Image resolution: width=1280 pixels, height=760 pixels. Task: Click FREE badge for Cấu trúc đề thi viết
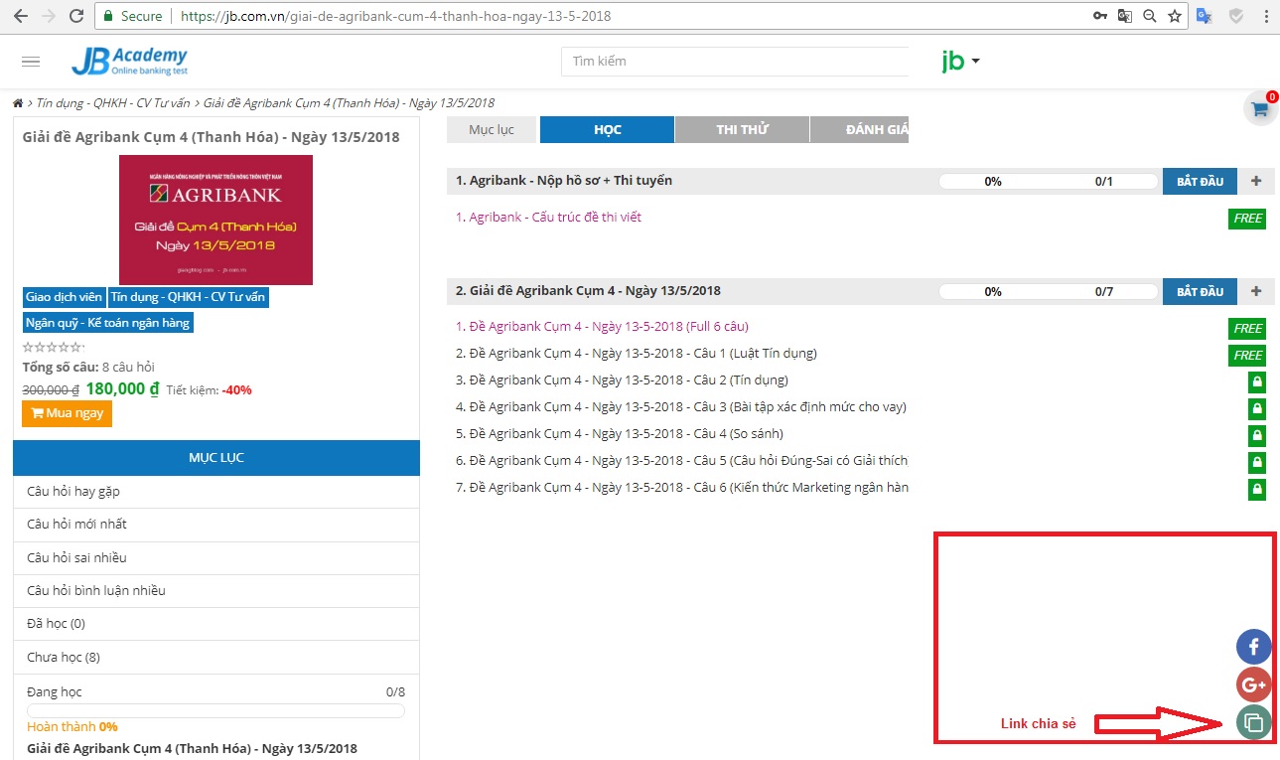click(1247, 219)
